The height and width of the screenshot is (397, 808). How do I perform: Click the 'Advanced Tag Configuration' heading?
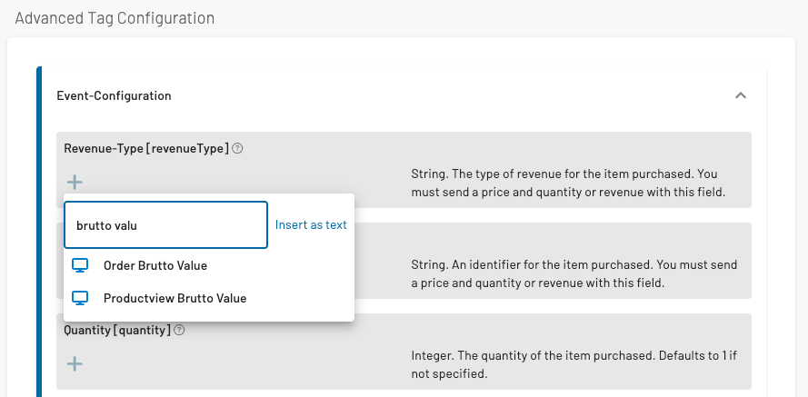(x=115, y=17)
